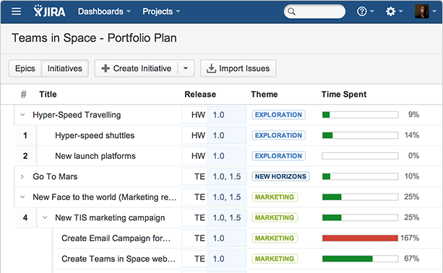
Task: Select Create Teams in Space web... story
Action: 119,259
